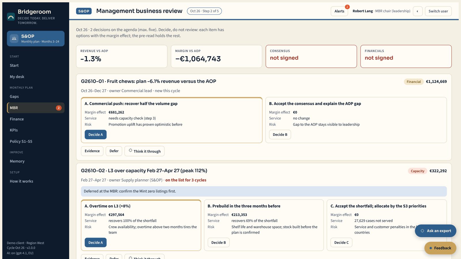Viewport: 461px width, 259px height.
Task: Open the Memory page
Action: [36, 161]
